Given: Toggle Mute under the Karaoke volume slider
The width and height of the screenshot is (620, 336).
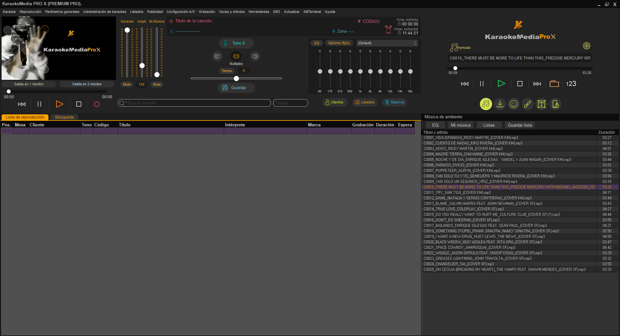Looking at the screenshot, I should point(127,84).
